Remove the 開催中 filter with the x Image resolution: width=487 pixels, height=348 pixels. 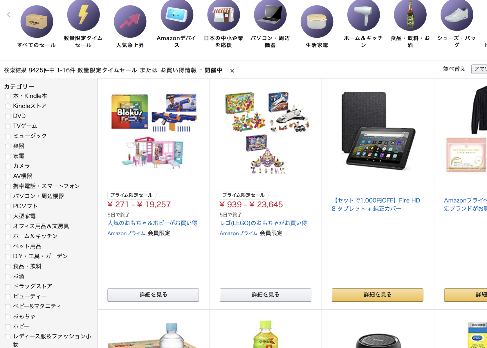click(232, 71)
